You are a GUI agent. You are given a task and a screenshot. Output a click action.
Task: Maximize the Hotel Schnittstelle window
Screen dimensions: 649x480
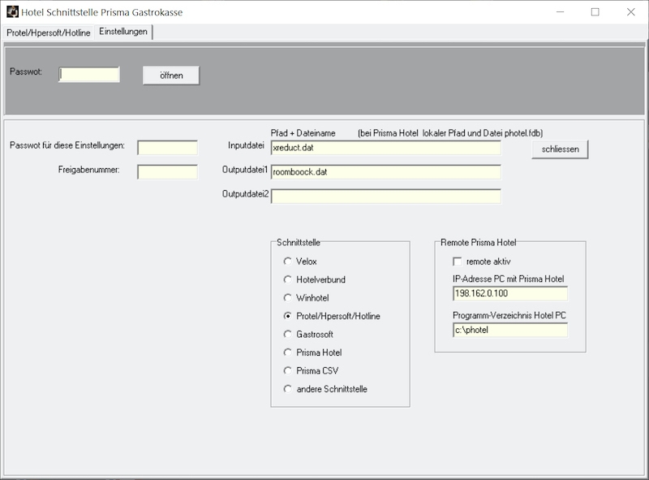coord(595,12)
